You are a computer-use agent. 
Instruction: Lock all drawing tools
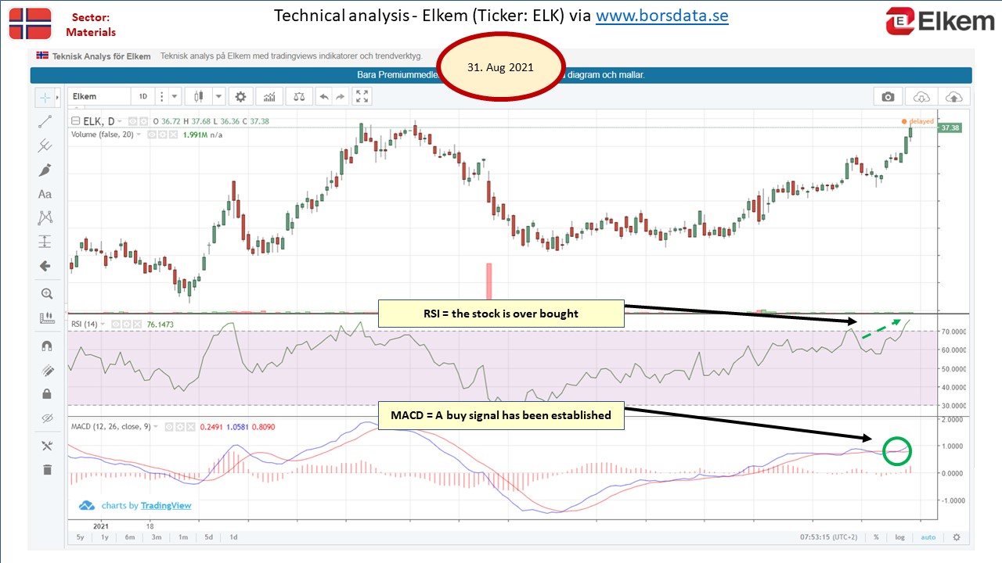46,393
